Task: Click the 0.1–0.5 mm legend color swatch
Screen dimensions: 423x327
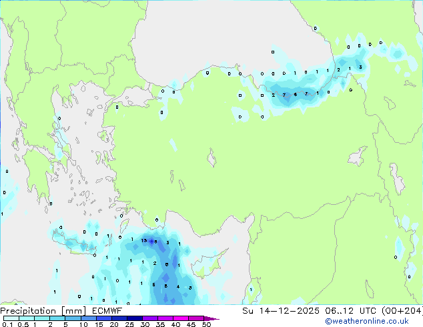Action: tap(11, 318)
